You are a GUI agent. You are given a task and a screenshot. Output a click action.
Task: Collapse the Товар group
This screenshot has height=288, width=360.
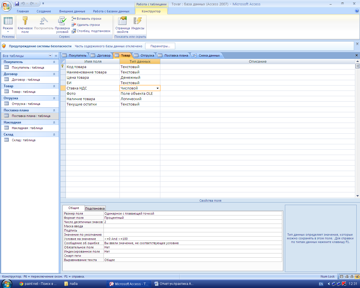(54, 86)
